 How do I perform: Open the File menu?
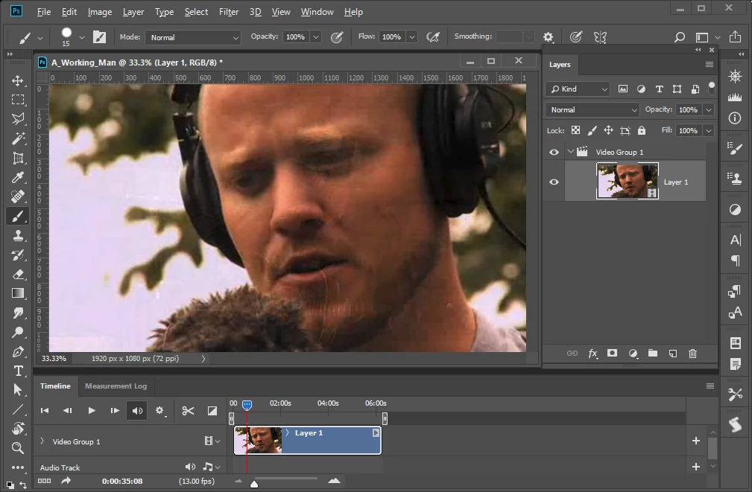point(44,12)
